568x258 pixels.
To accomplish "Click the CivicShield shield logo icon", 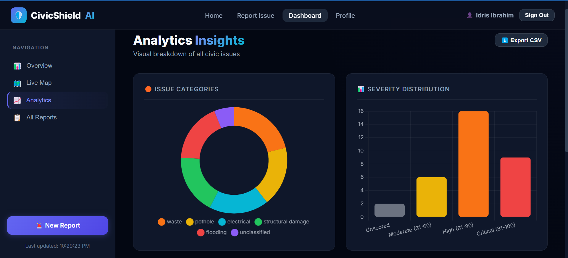I will (19, 15).
